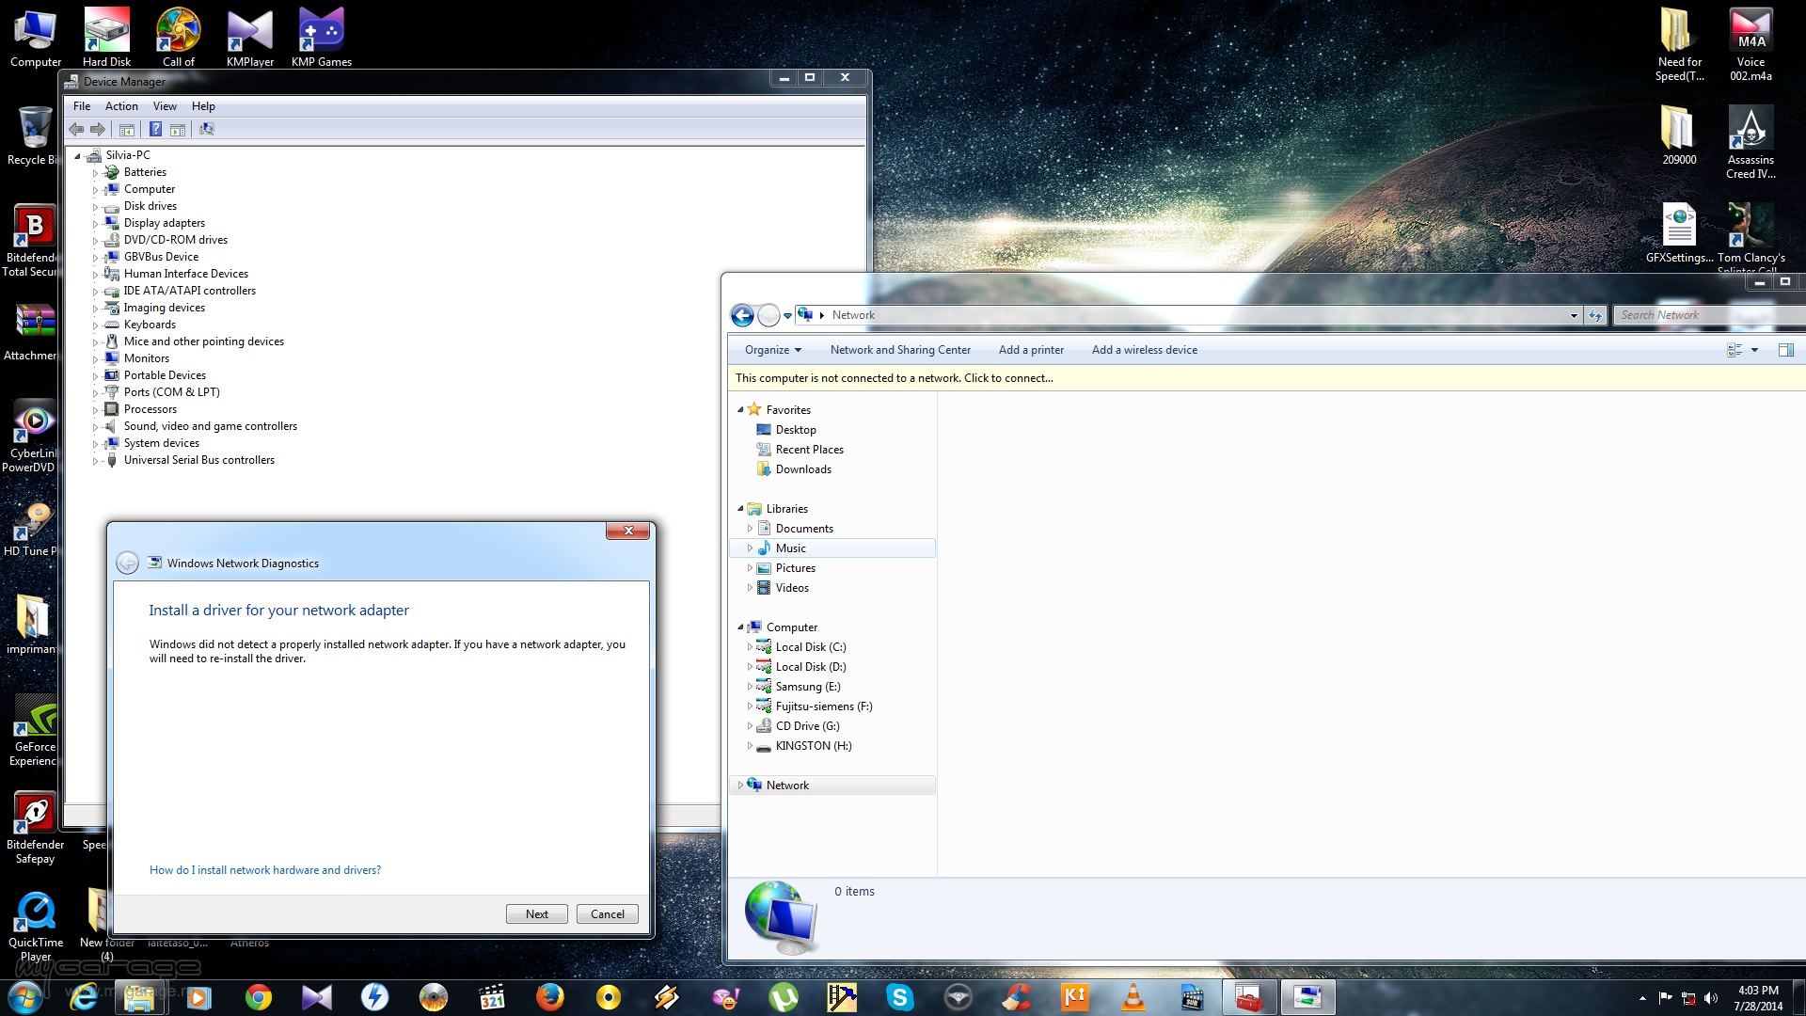Open Google Chrome from the taskbar
The height and width of the screenshot is (1016, 1806).
click(x=259, y=997)
